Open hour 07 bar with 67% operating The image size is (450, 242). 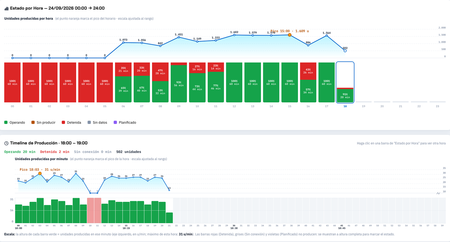142,82
